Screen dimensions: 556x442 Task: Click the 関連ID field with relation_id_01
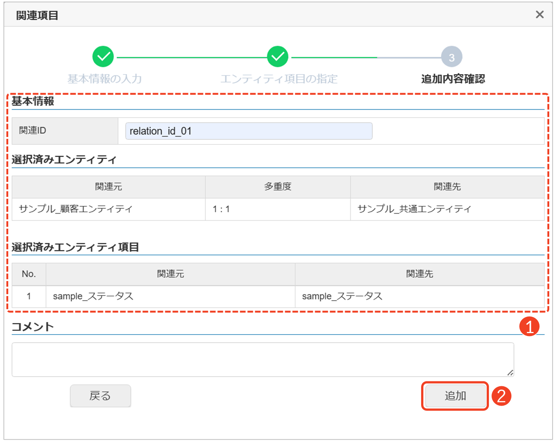(x=249, y=131)
